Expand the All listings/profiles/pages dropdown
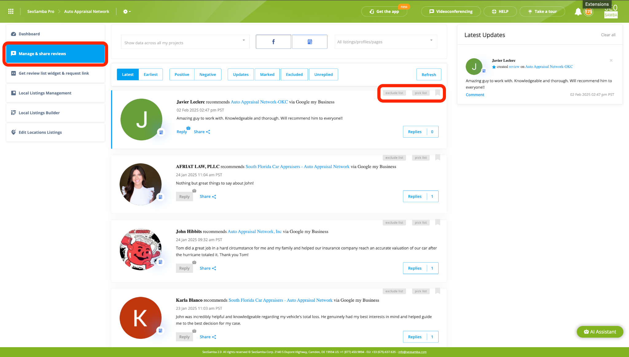The image size is (629, 357). [x=386, y=42]
